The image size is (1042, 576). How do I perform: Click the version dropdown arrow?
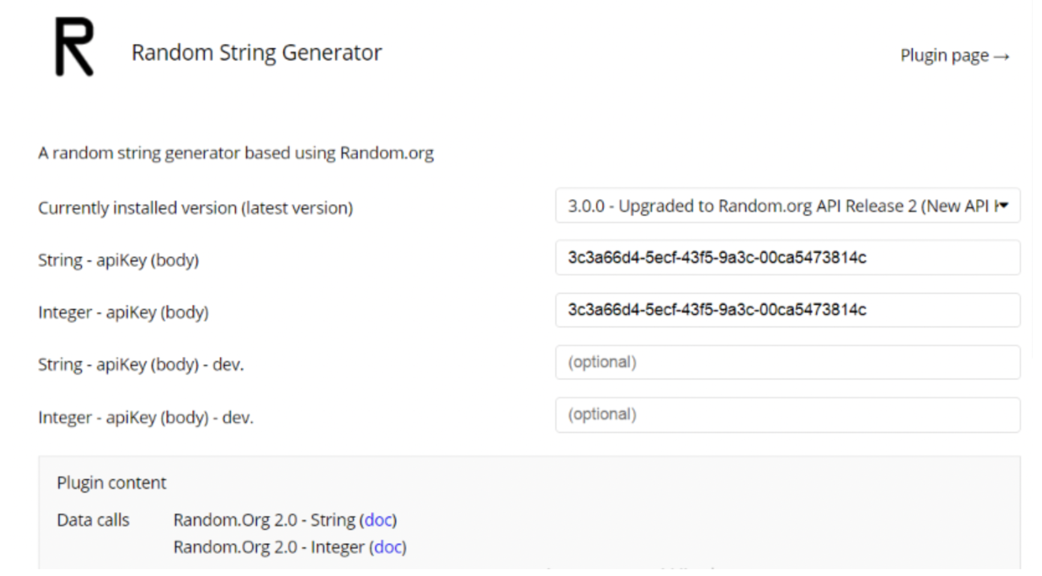[x=1003, y=205]
